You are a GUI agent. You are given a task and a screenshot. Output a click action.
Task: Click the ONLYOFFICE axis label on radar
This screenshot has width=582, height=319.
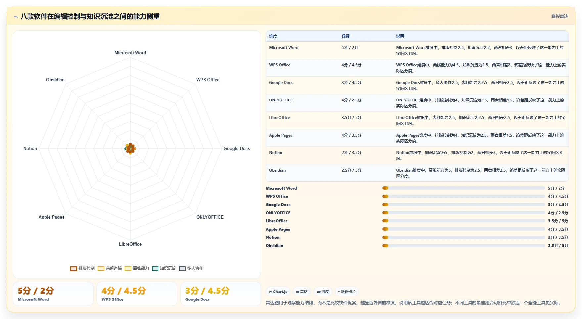pos(210,217)
